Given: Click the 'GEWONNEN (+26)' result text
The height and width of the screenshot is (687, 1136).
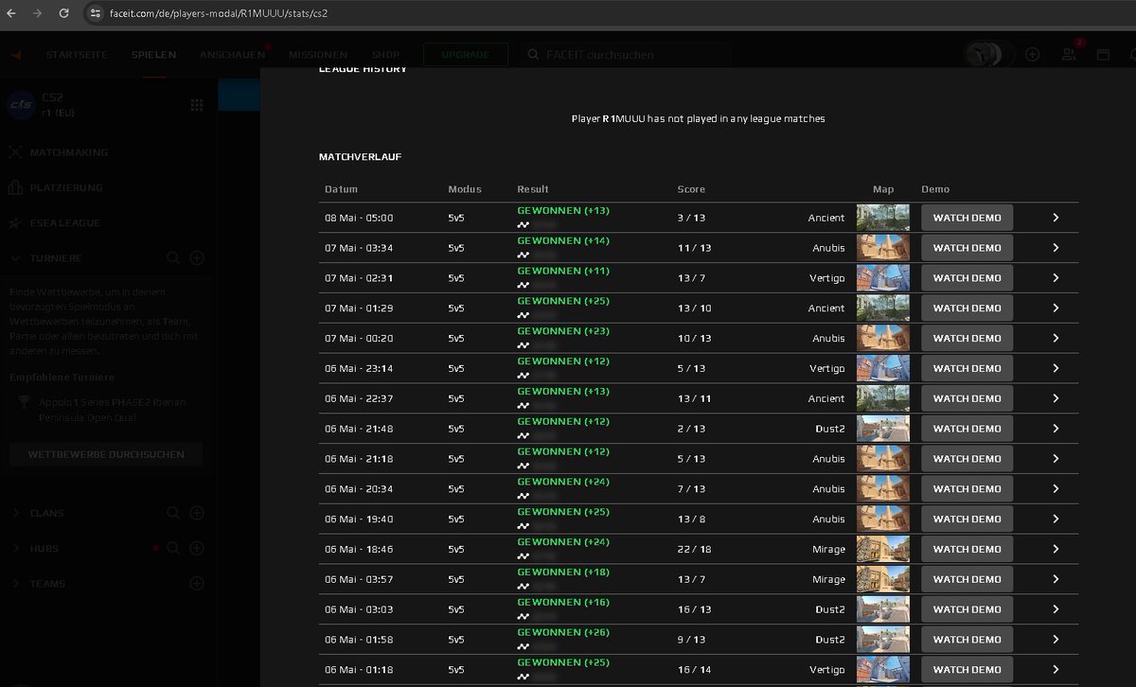Looking at the screenshot, I should click(x=563, y=632).
